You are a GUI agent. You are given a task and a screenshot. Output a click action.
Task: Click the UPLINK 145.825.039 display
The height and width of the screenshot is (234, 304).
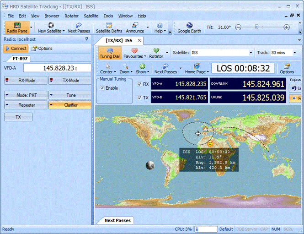pyautogui.click(x=248, y=97)
